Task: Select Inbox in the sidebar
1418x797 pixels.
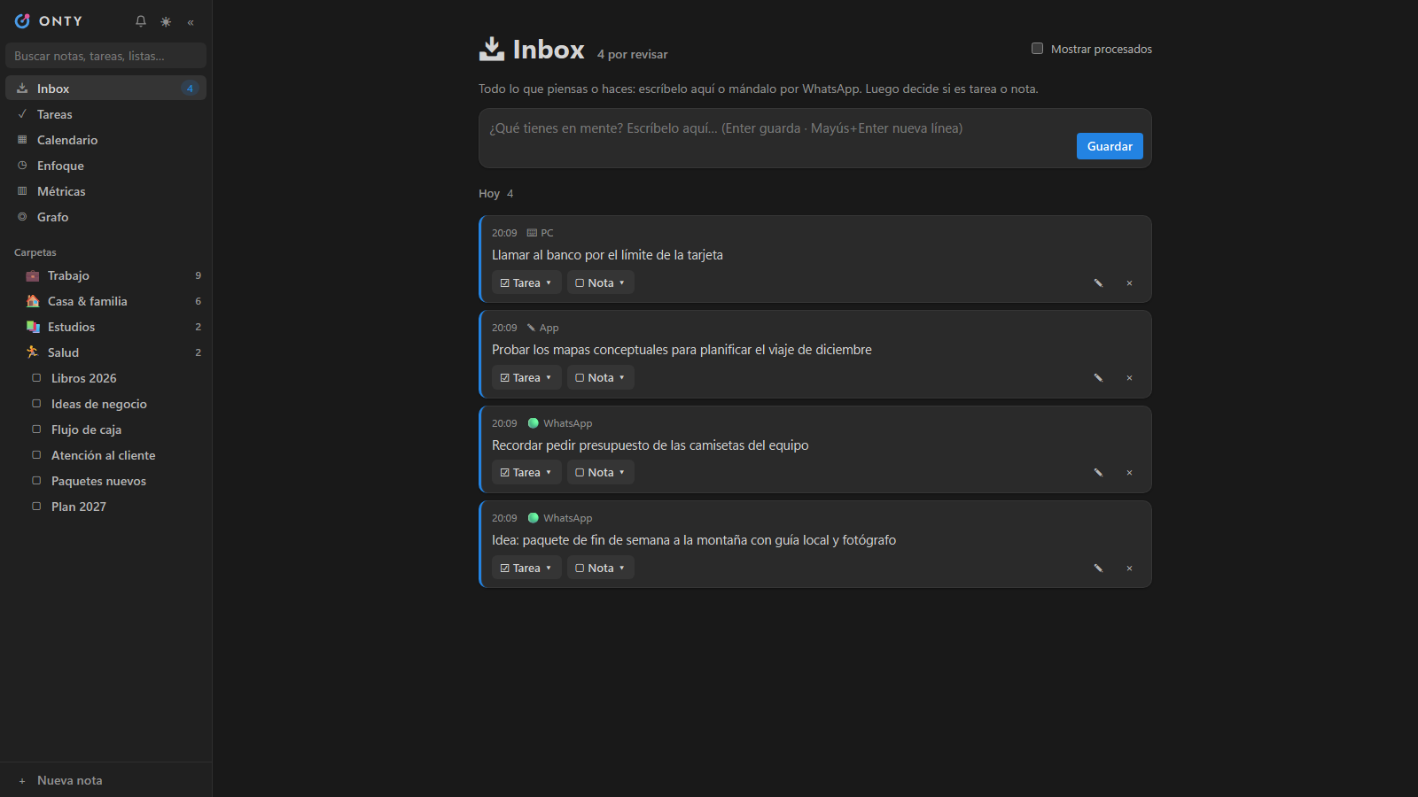Action: (x=105, y=89)
